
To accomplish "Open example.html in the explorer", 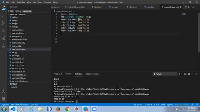I will [x=17, y=30].
